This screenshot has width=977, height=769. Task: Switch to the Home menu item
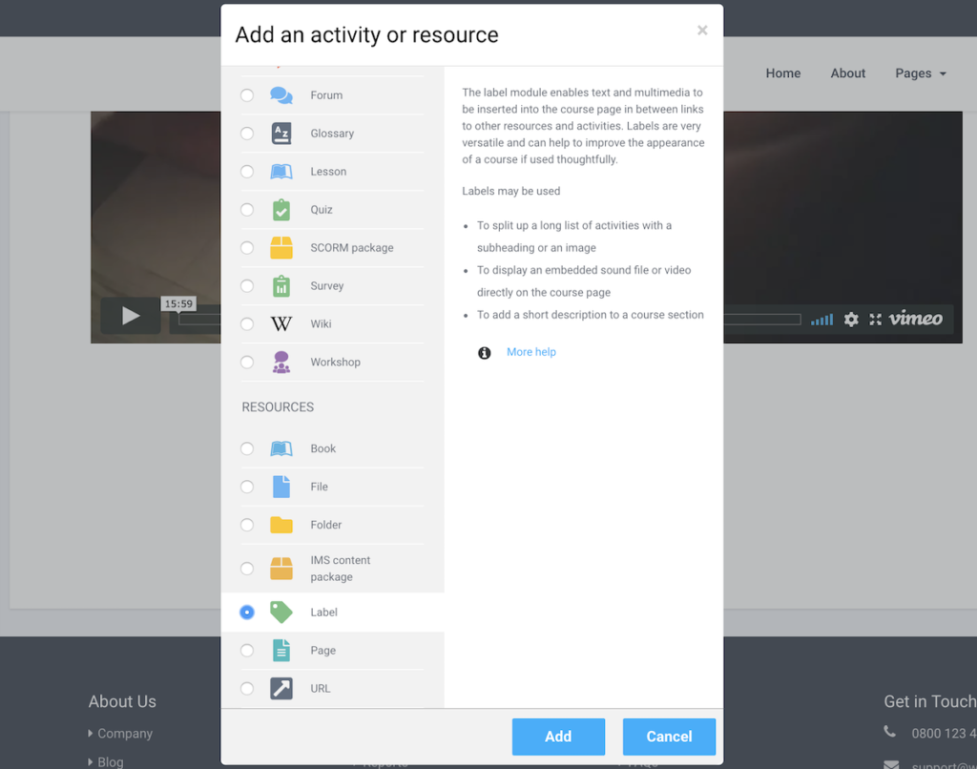782,73
